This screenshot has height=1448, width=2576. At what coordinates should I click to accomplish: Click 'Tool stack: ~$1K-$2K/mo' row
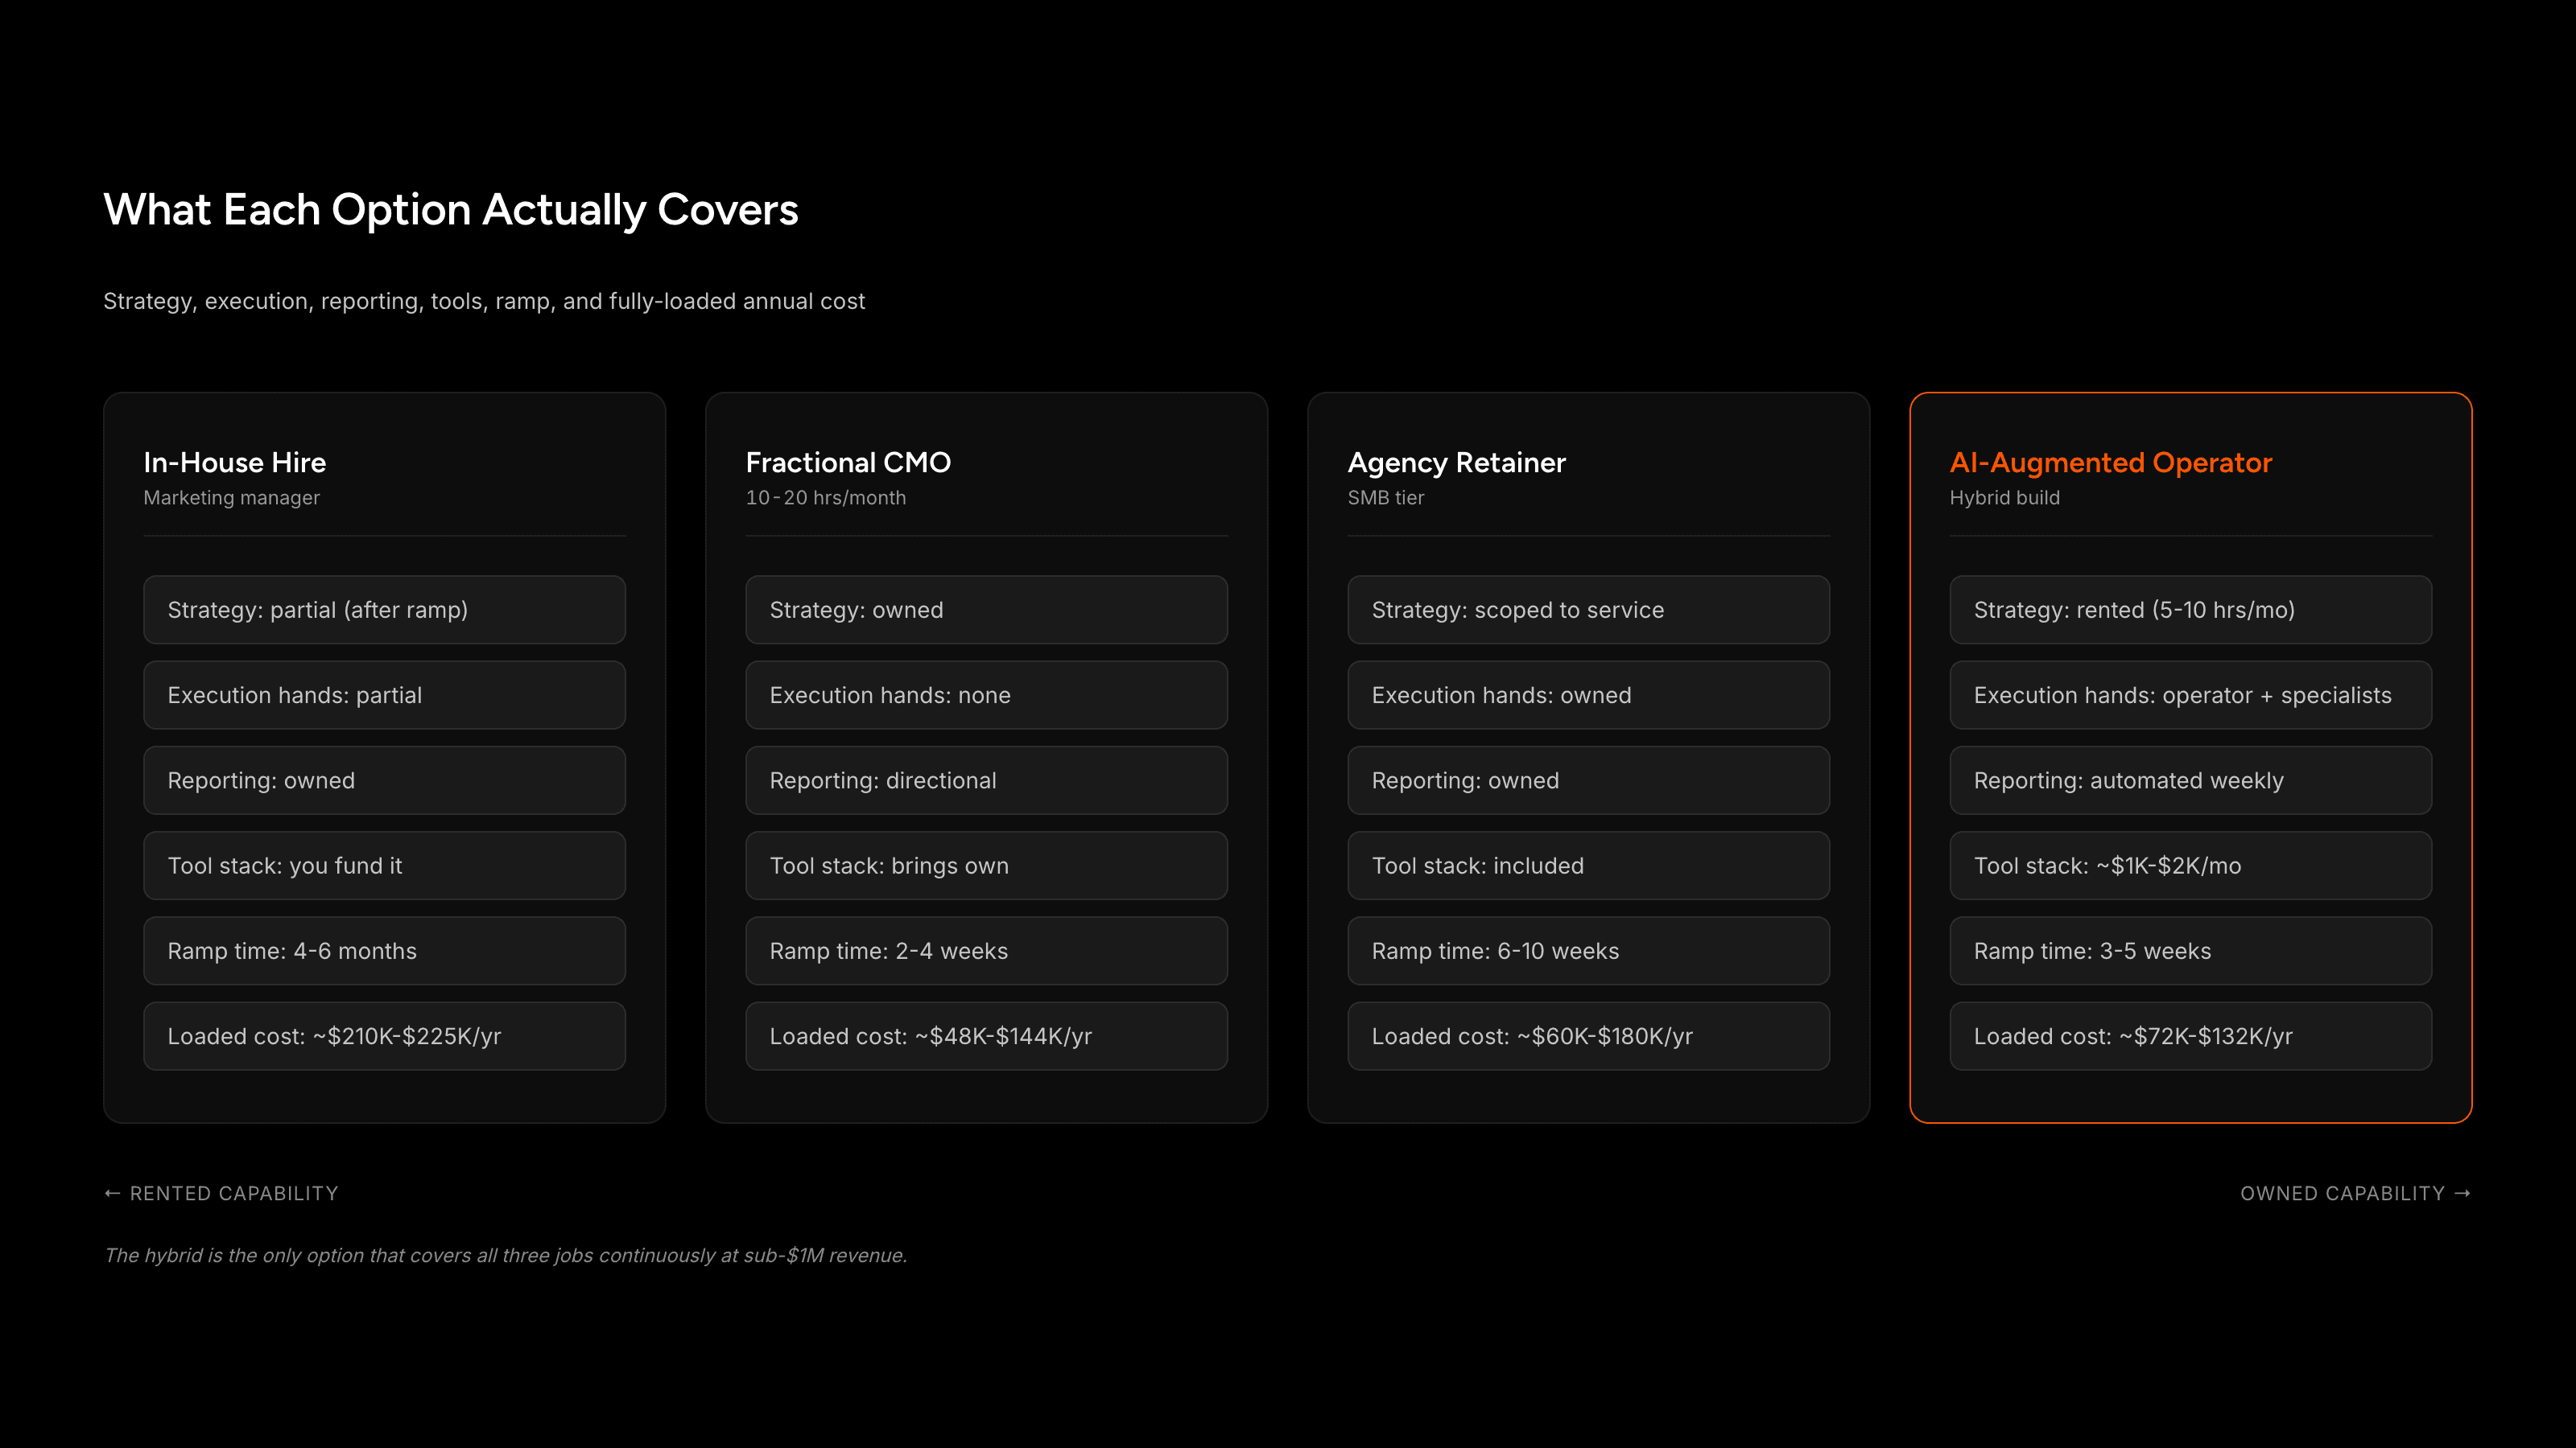[2191, 866]
